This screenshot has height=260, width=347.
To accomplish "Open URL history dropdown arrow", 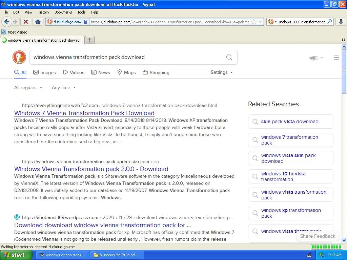I will pyautogui.click(x=261, y=22).
